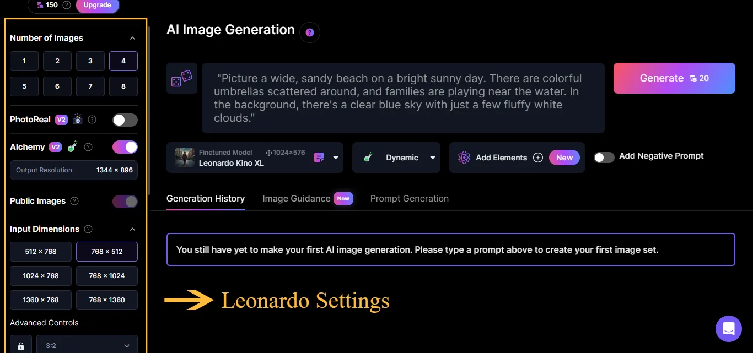
Task: Enable the PhotoReal toggle
Action: click(x=125, y=120)
